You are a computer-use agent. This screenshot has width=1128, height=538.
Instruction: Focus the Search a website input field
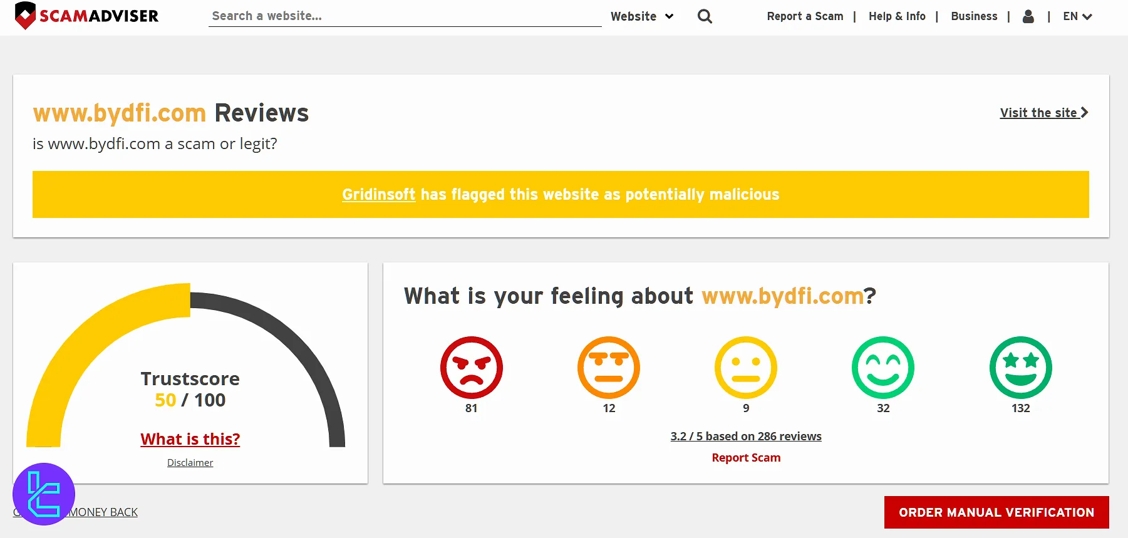point(405,16)
